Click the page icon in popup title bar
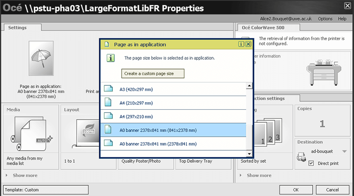This screenshot has width=354, height=196. [x=107, y=44]
